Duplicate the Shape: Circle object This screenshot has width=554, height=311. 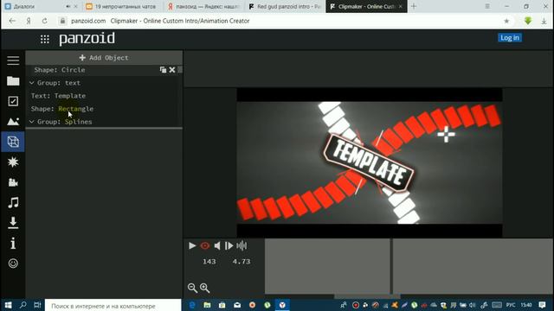(x=163, y=70)
